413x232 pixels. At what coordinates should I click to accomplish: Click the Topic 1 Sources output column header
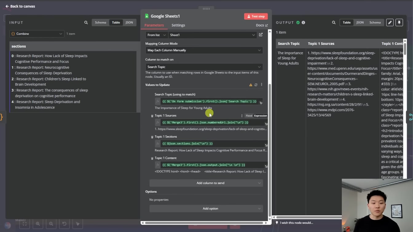point(321,44)
